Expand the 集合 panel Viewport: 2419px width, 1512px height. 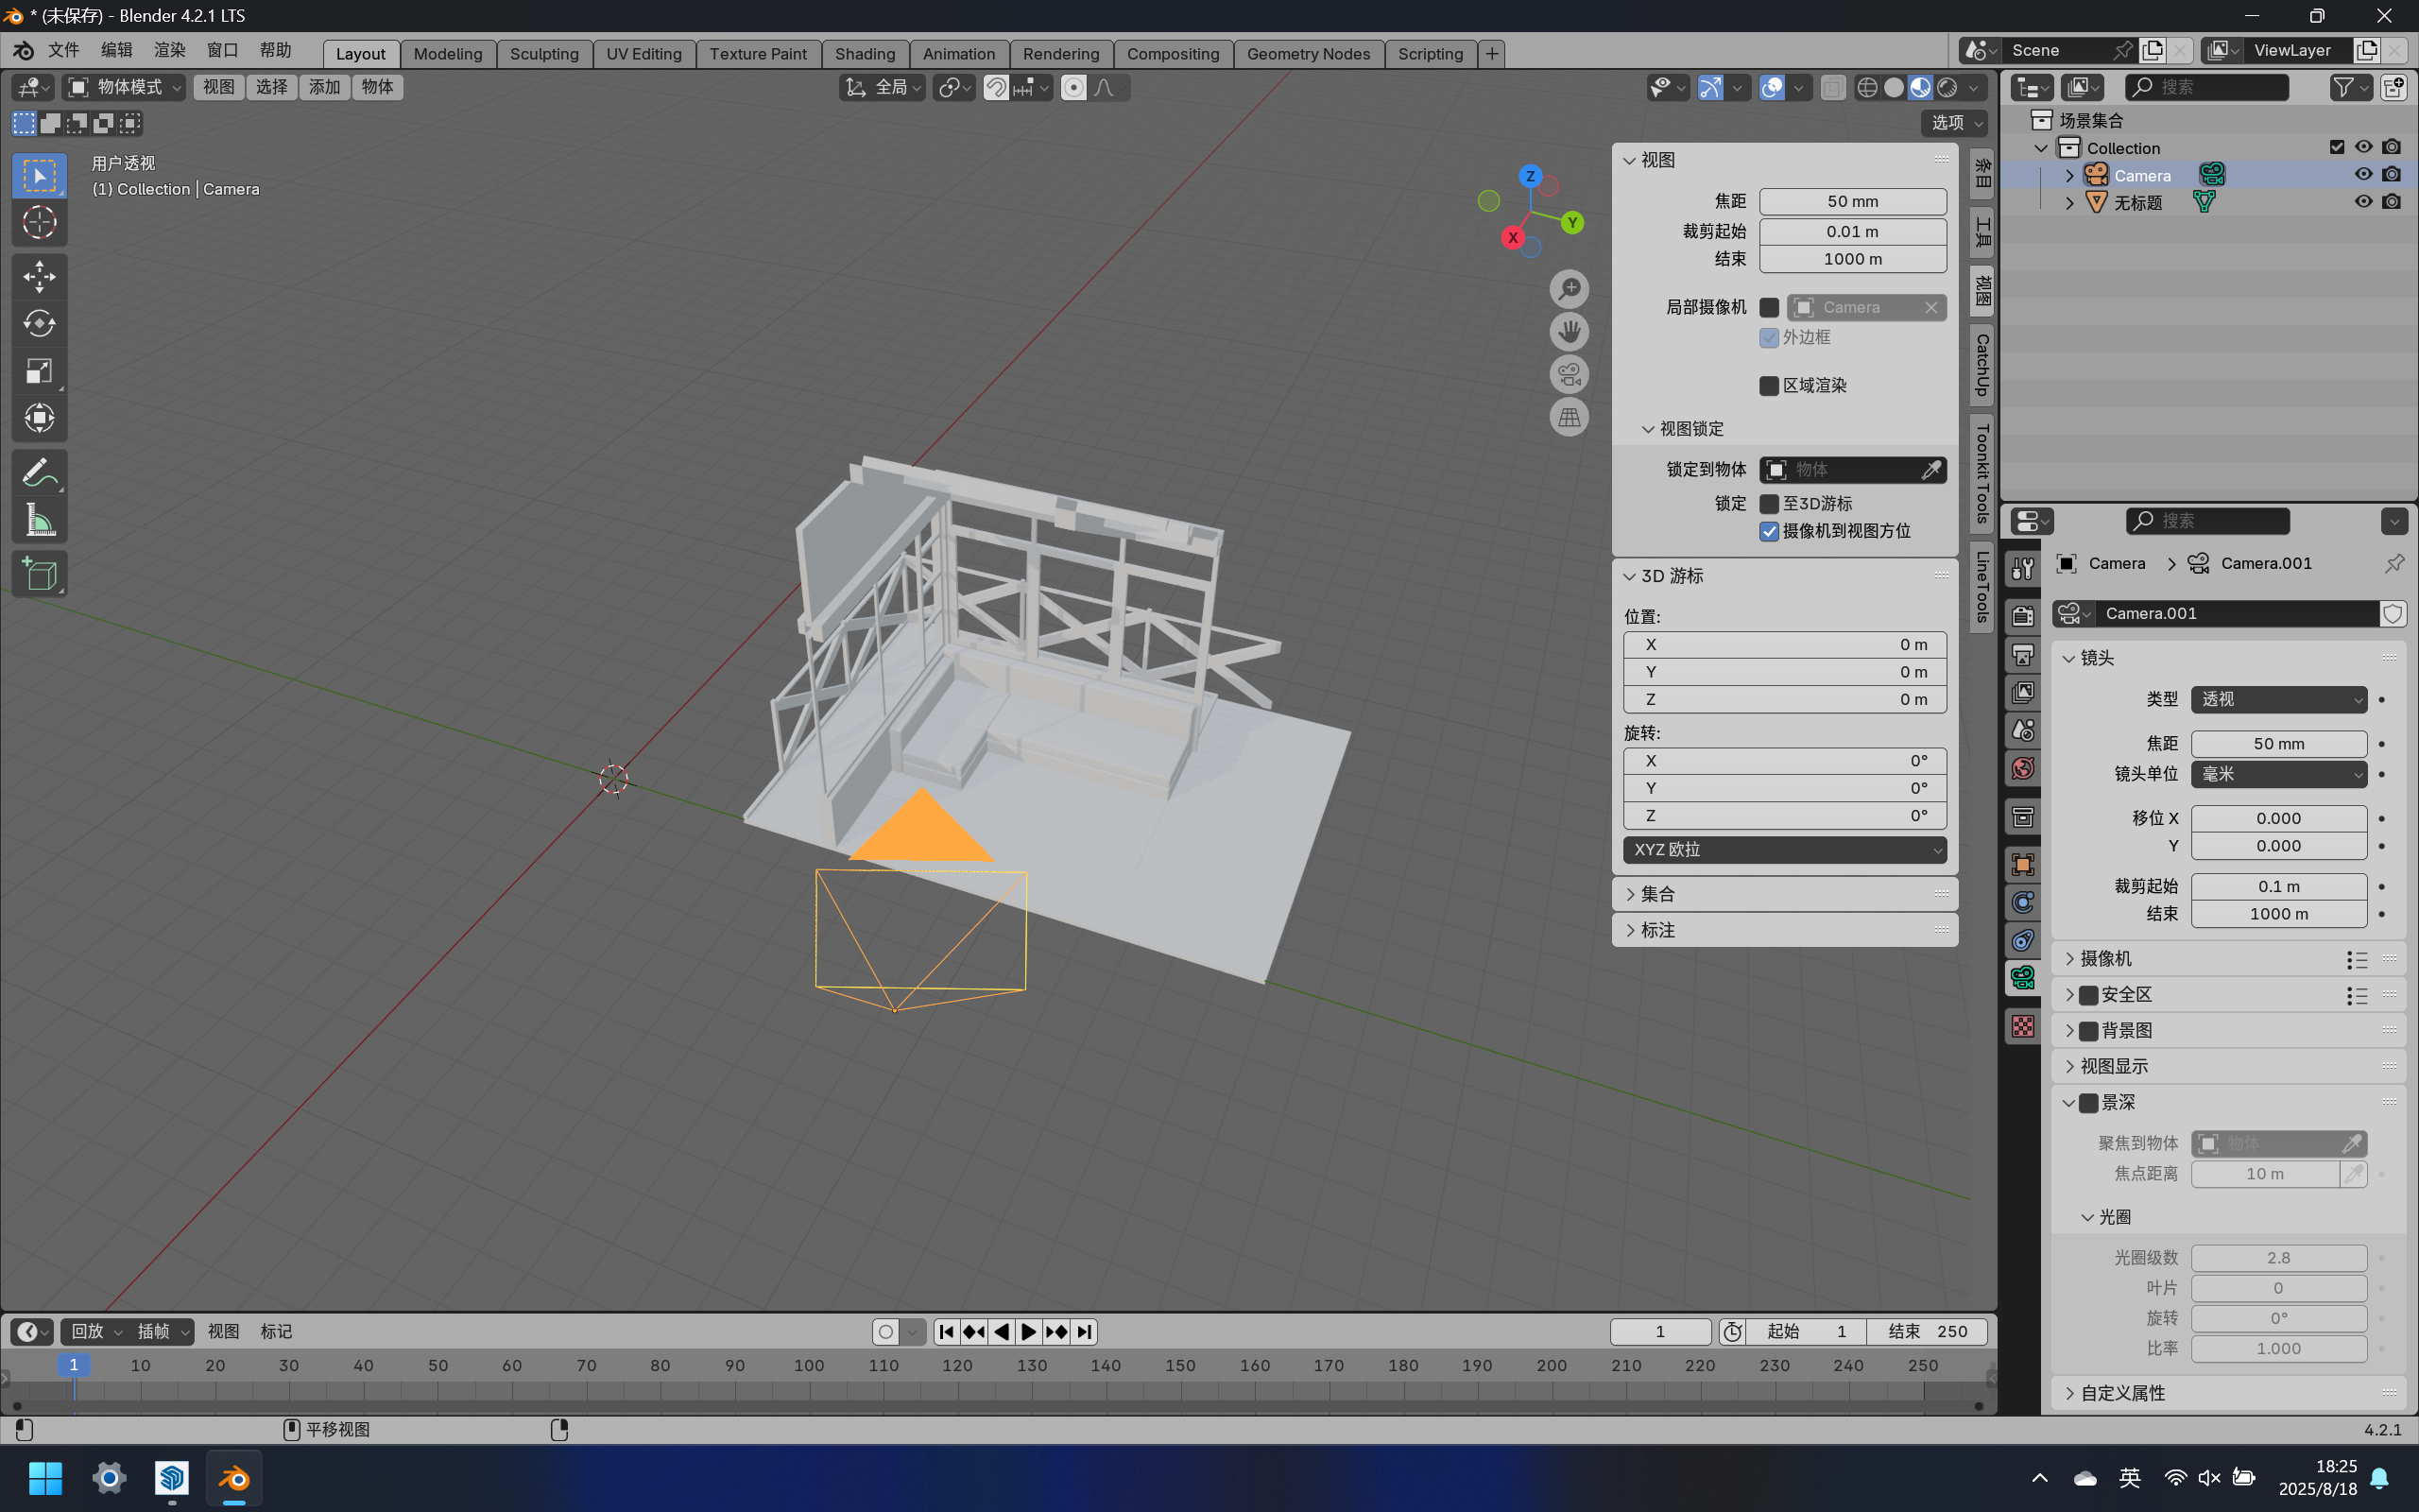click(x=1784, y=894)
